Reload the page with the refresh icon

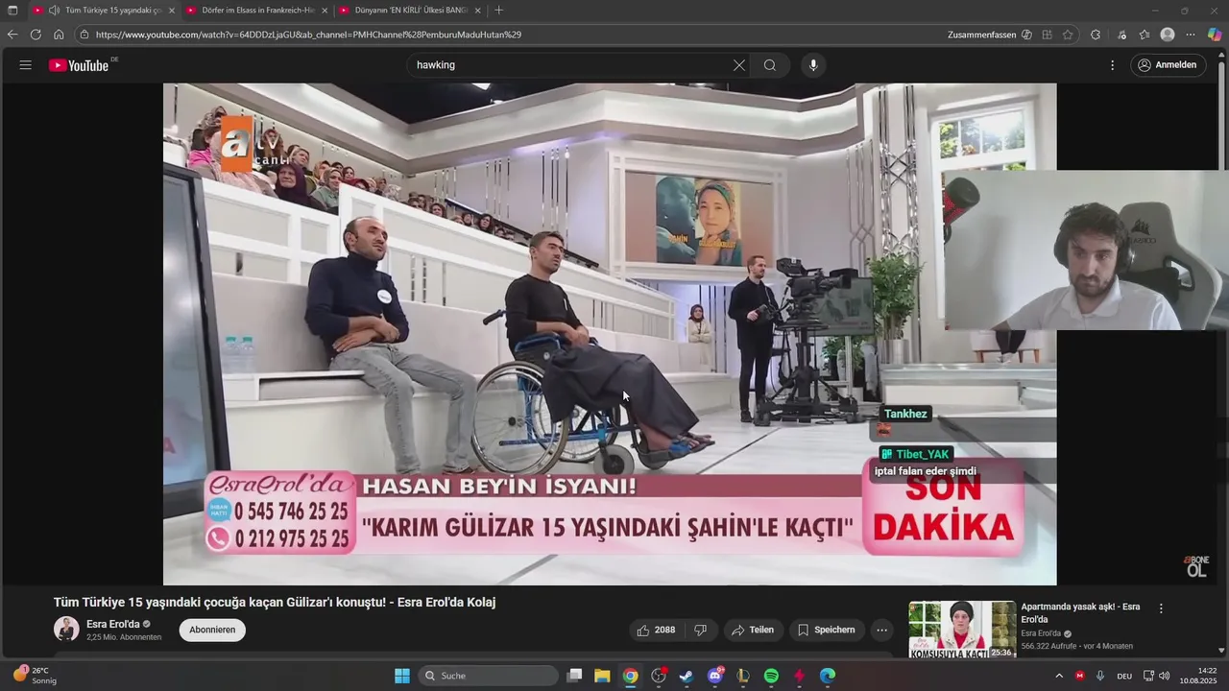[x=36, y=35]
